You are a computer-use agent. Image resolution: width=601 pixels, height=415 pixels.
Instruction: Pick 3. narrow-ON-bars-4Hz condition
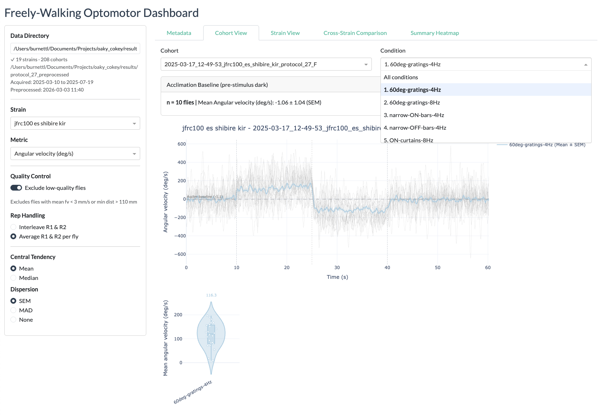(x=414, y=115)
